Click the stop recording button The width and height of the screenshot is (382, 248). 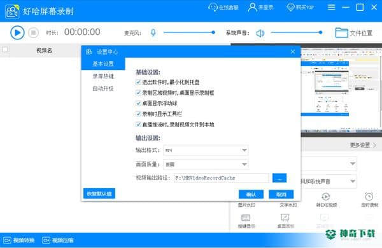(x=33, y=32)
